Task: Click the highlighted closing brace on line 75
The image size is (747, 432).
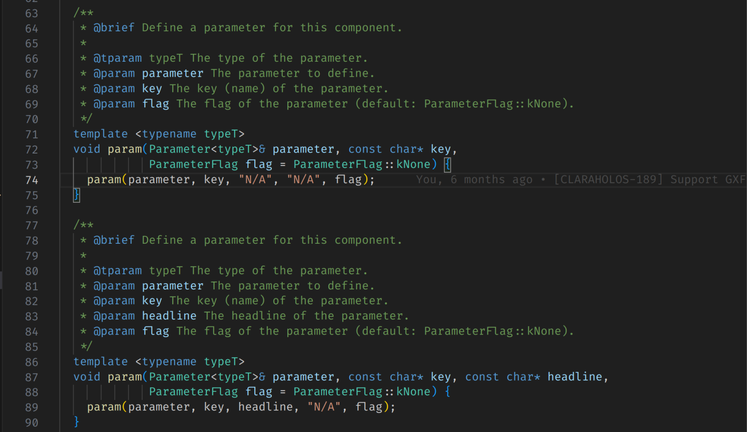Action: tap(77, 195)
